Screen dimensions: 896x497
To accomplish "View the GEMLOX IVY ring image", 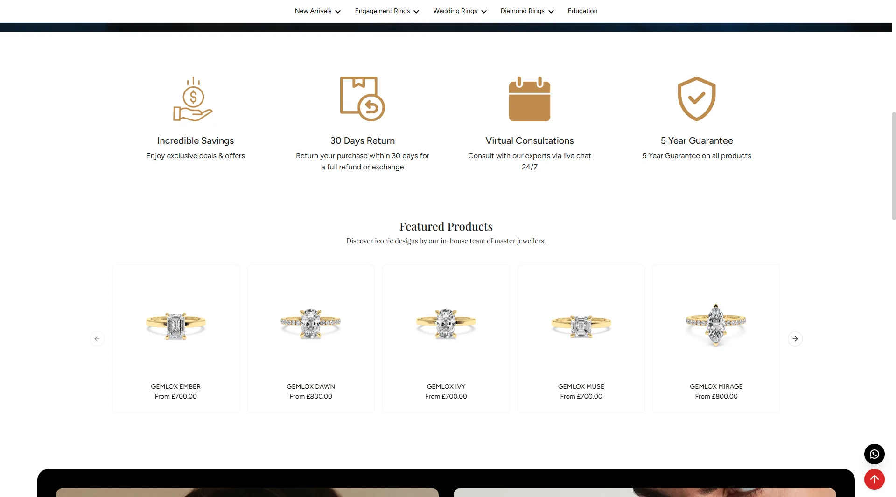I will (446, 323).
